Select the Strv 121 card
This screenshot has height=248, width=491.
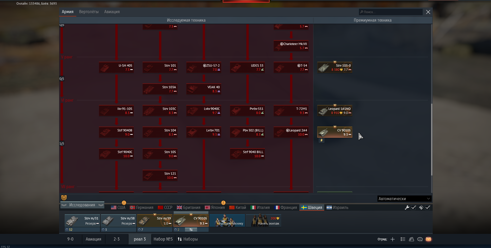[x=160, y=175]
